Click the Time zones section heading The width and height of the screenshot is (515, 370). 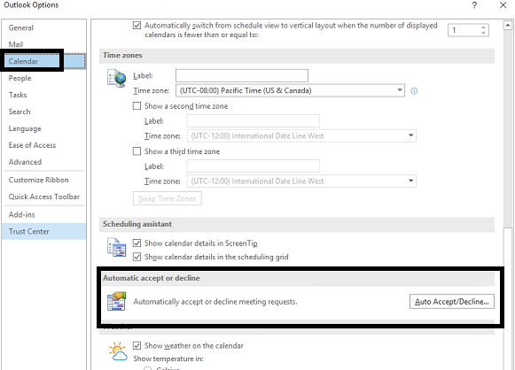point(122,55)
